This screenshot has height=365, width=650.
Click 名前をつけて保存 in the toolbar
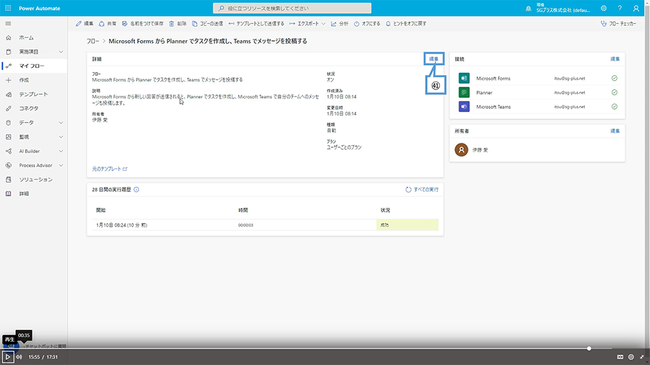[x=142, y=23]
